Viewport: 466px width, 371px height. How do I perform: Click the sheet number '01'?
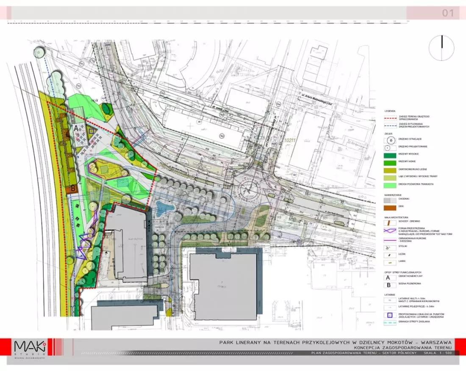pyautogui.click(x=448, y=13)
